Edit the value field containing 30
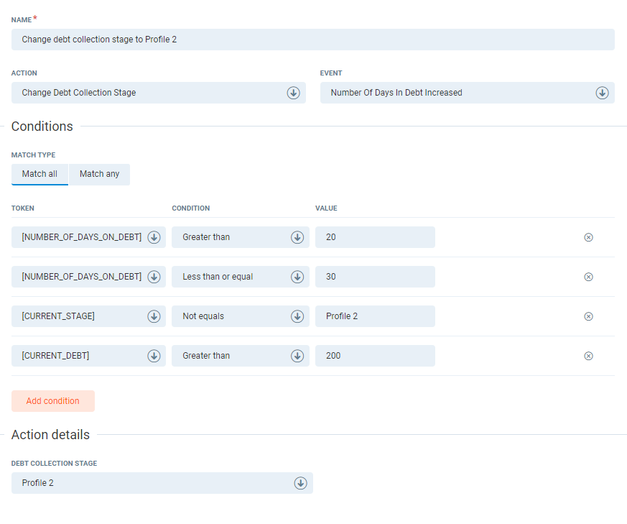Screen dimensions: 627x524 coord(375,277)
